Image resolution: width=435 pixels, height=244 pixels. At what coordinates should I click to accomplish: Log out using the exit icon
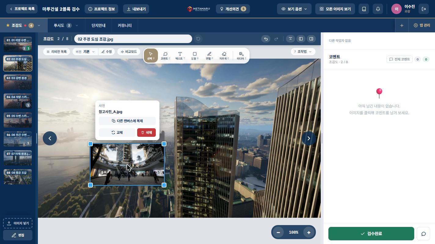pos(424,9)
